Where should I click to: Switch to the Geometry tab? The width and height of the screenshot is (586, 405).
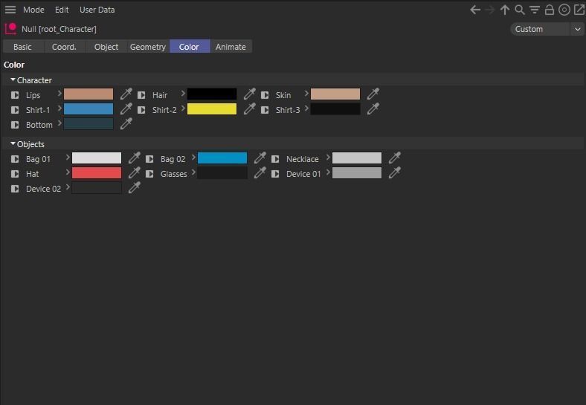coord(148,47)
